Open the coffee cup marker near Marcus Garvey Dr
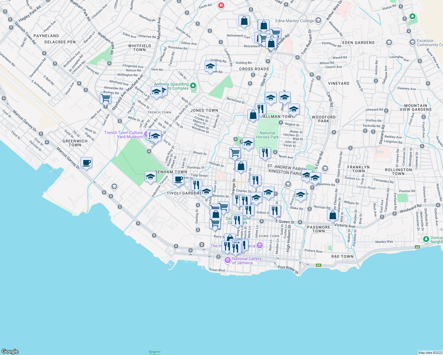 pyautogui.click(x=86, y=163)
